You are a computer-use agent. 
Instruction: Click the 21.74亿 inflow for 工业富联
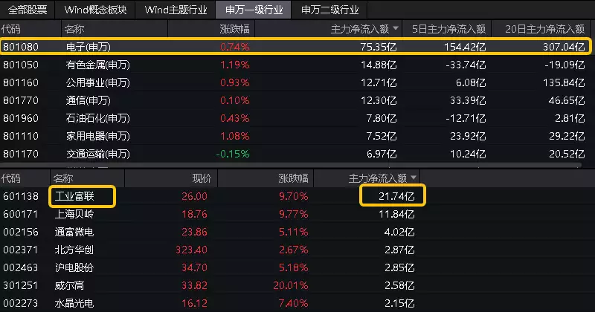click(396, 196)
